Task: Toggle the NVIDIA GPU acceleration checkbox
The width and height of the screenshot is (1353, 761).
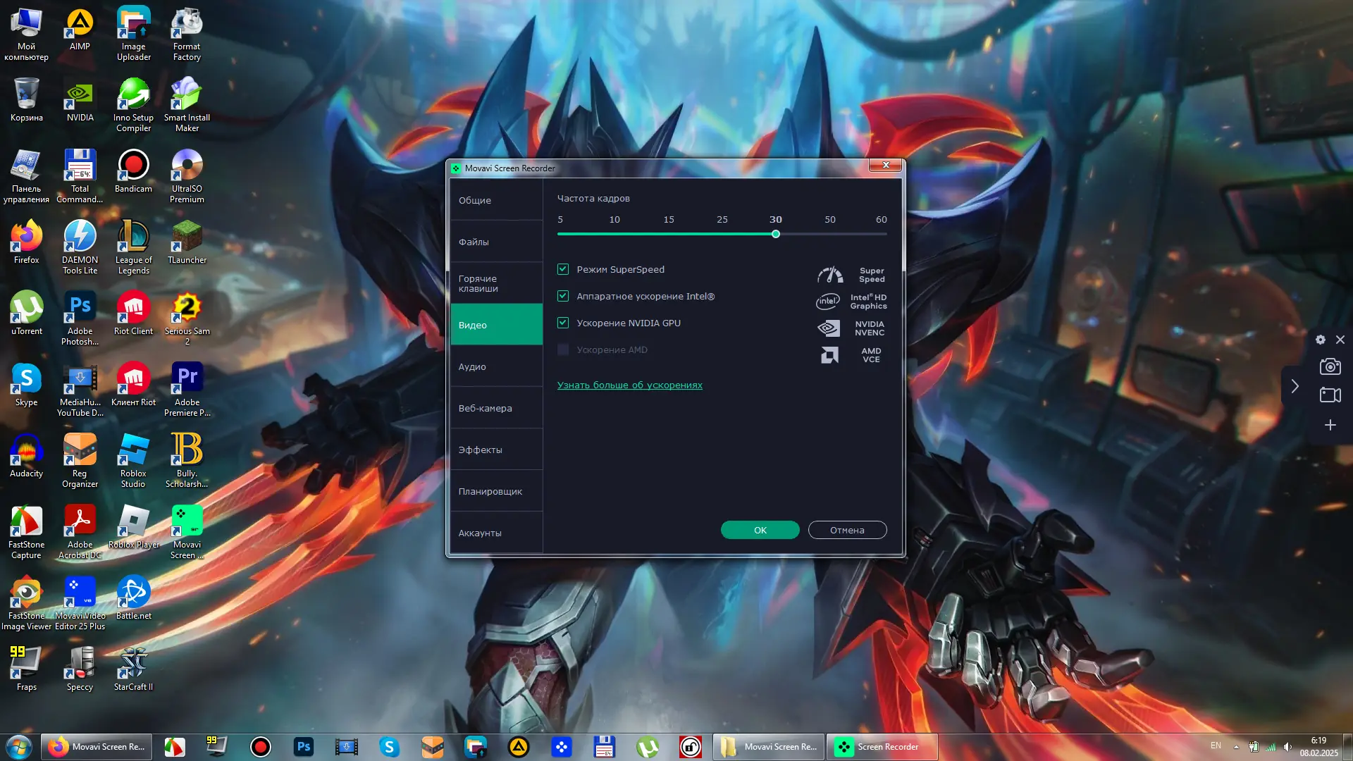Action: (x=563, y=323)
